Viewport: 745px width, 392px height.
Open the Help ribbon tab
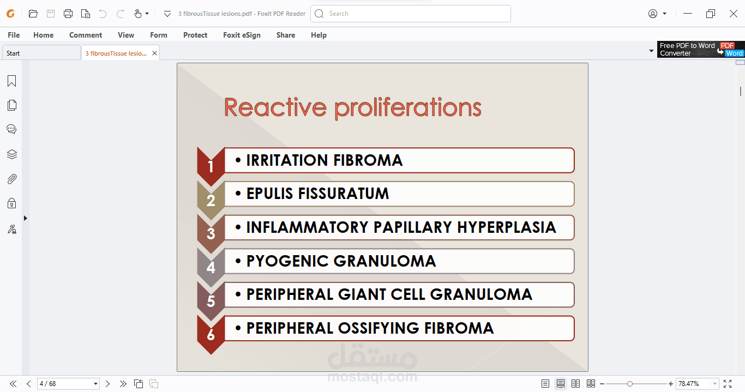[319, 35]
